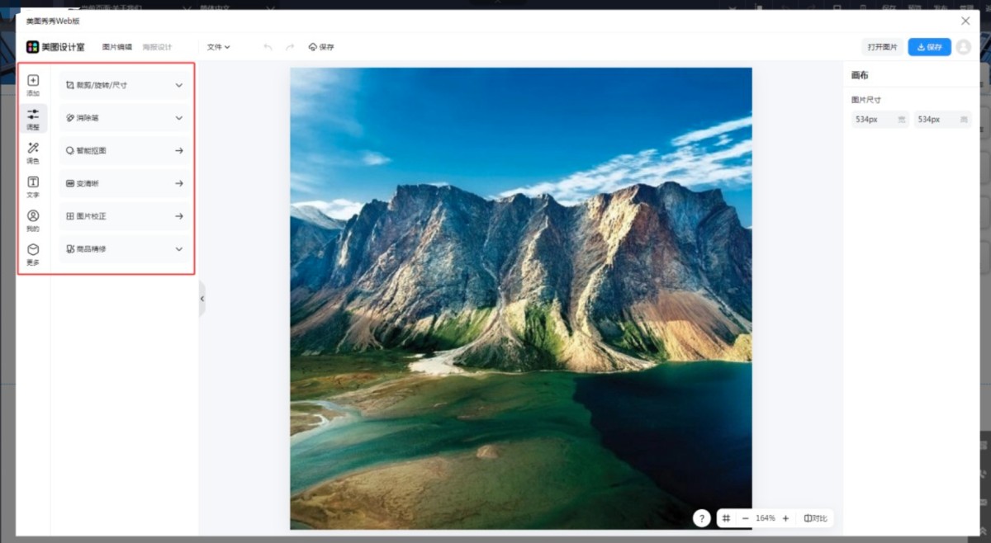Select the 文字 (Text) sidebar tool
This screenshot has height=543, width=991.
(33, 187)
